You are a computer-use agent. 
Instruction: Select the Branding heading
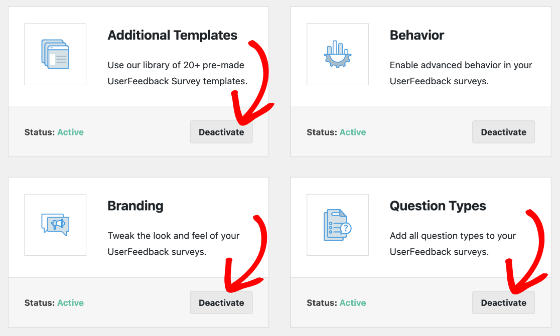pos(135,206)
